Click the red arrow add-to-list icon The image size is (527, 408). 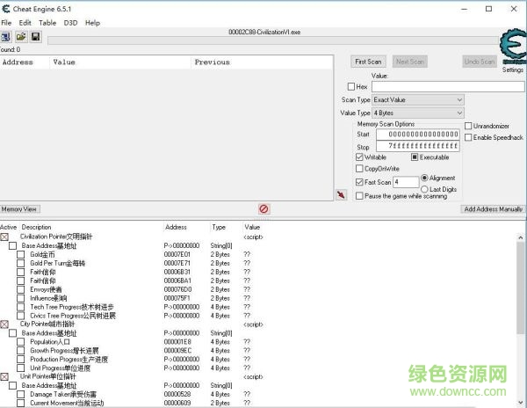341,194
